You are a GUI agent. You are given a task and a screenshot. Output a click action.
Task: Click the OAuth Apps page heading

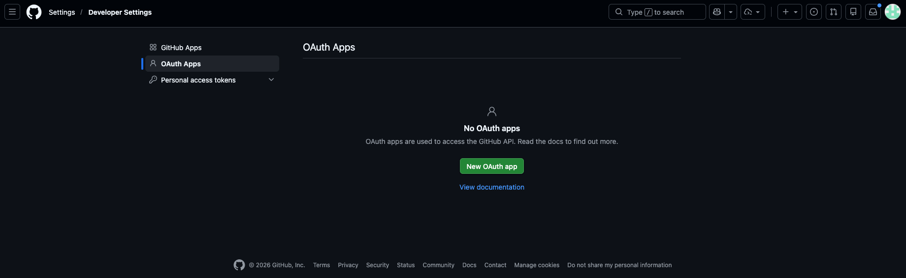click(x=329, y=47)
